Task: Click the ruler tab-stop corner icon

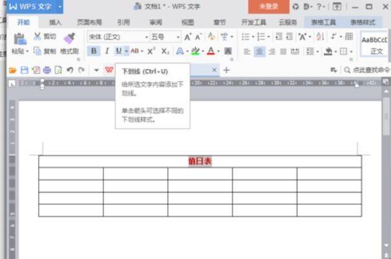Action: coord(12,84)
